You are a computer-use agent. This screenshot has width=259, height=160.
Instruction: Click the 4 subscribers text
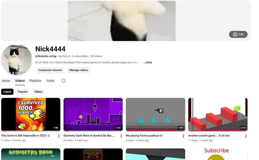[80, 56]
